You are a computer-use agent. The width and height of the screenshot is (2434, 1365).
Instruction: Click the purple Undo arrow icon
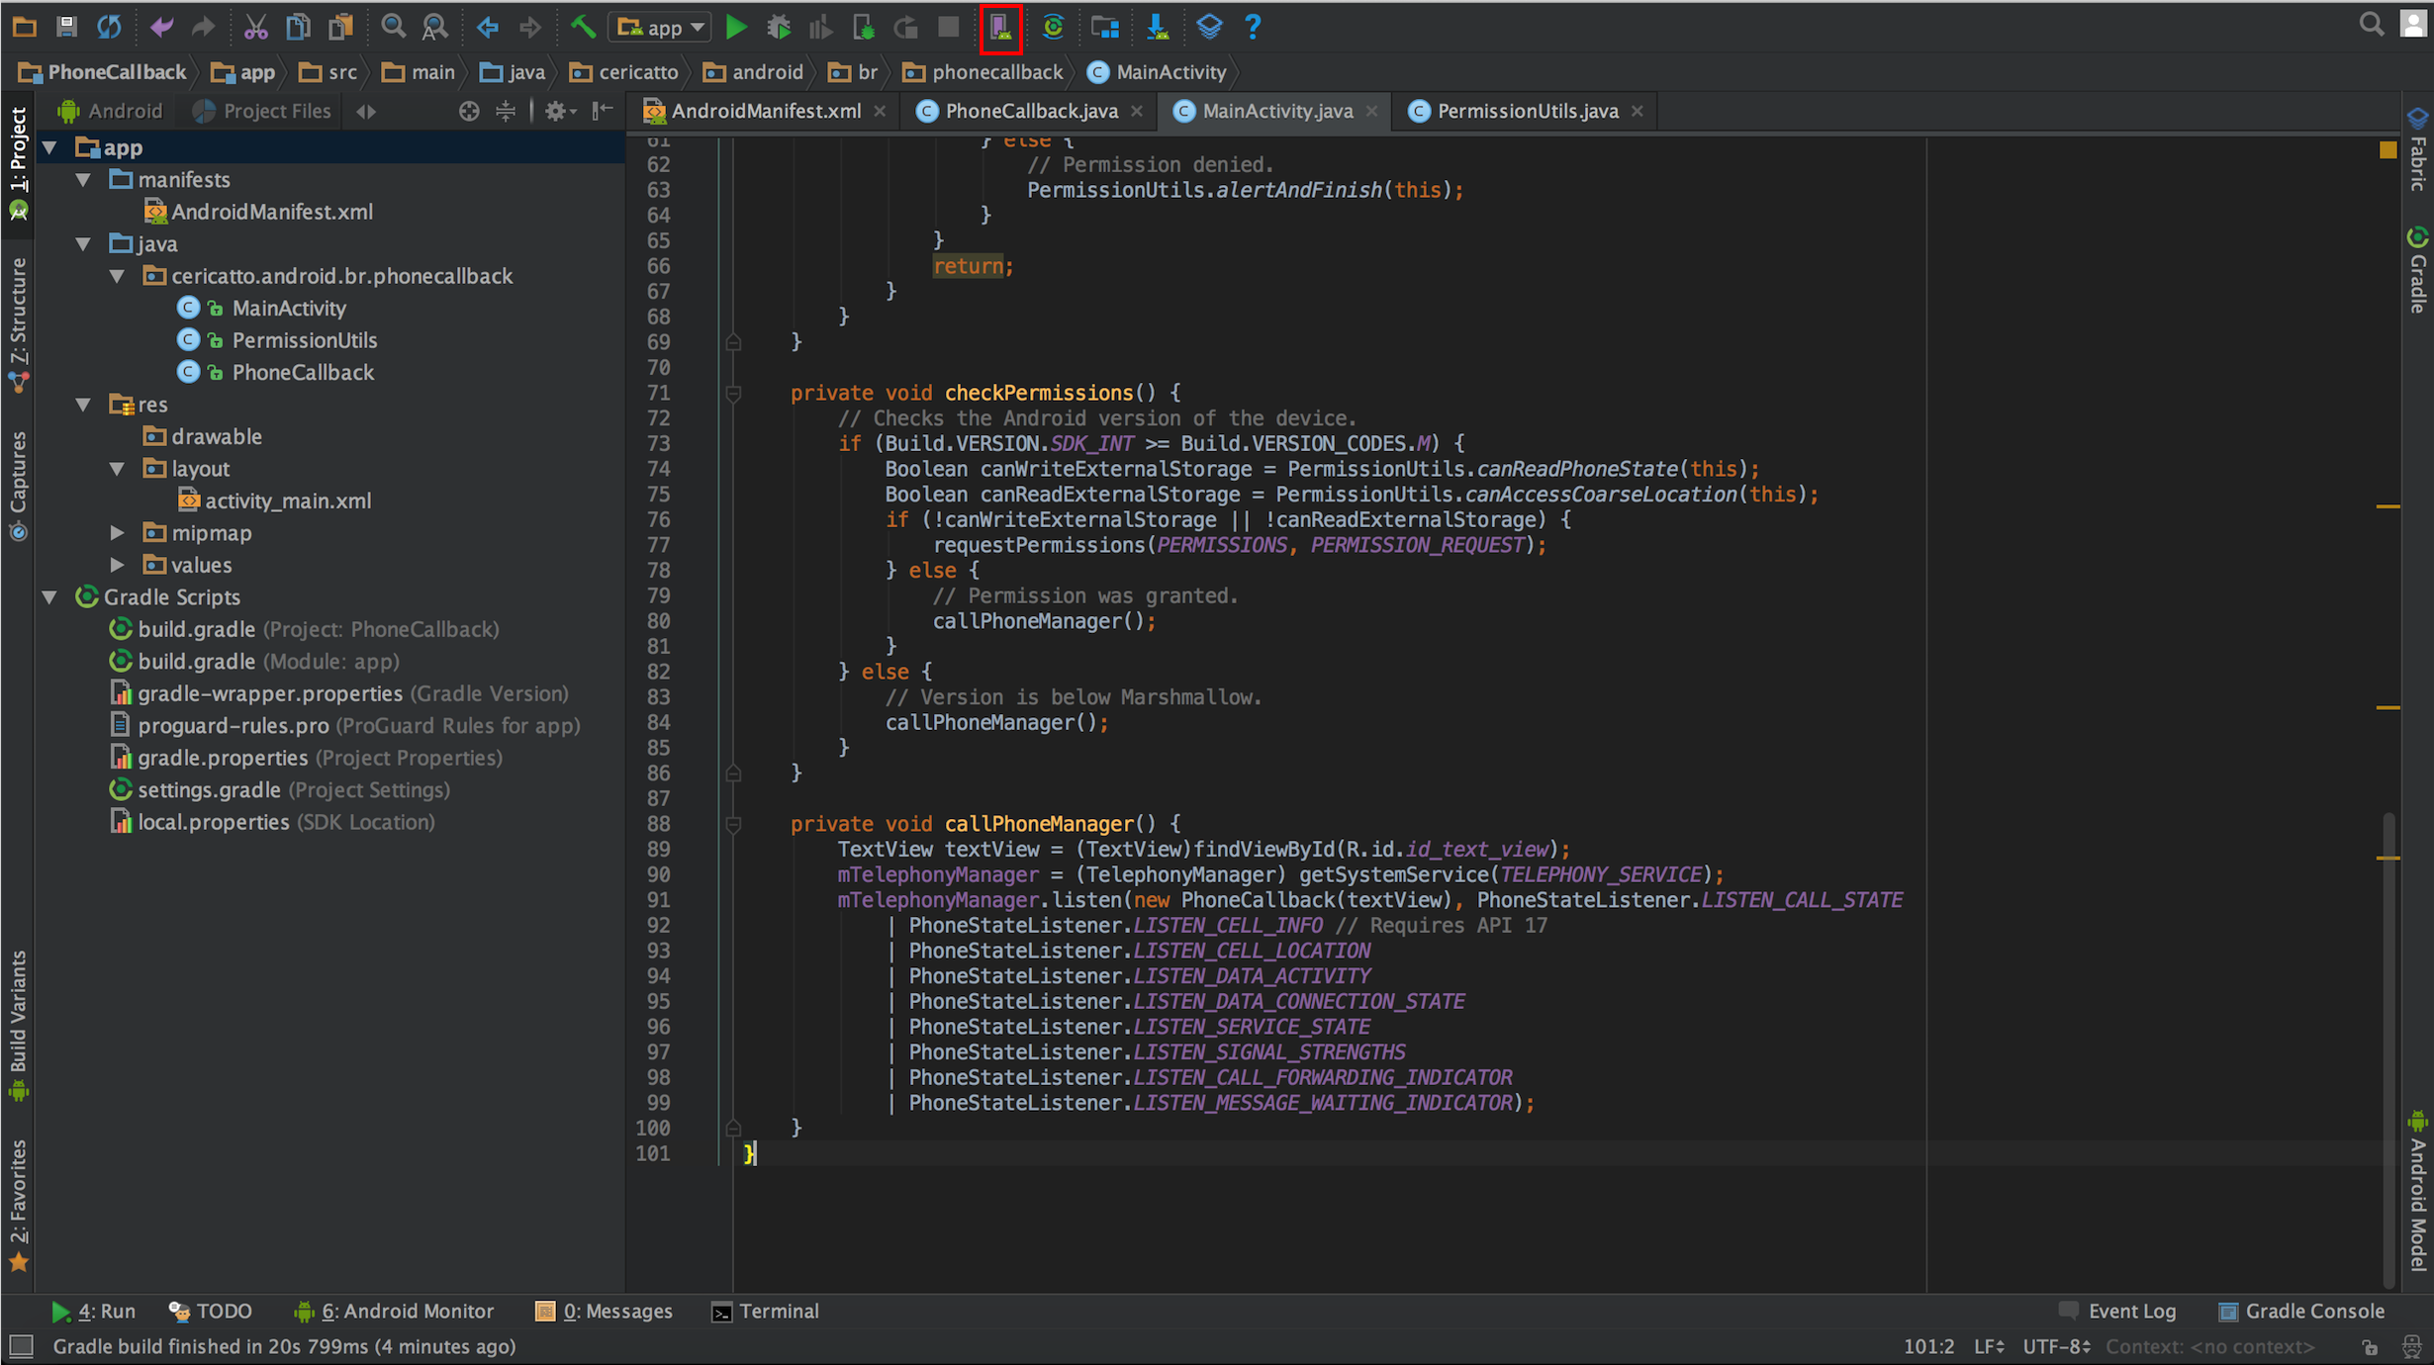(x=161, y=27)
